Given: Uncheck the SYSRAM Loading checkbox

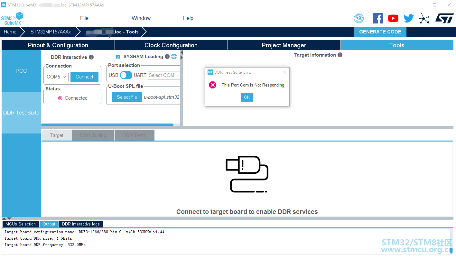Looking at the screenshot, I should tap(118, 57).
